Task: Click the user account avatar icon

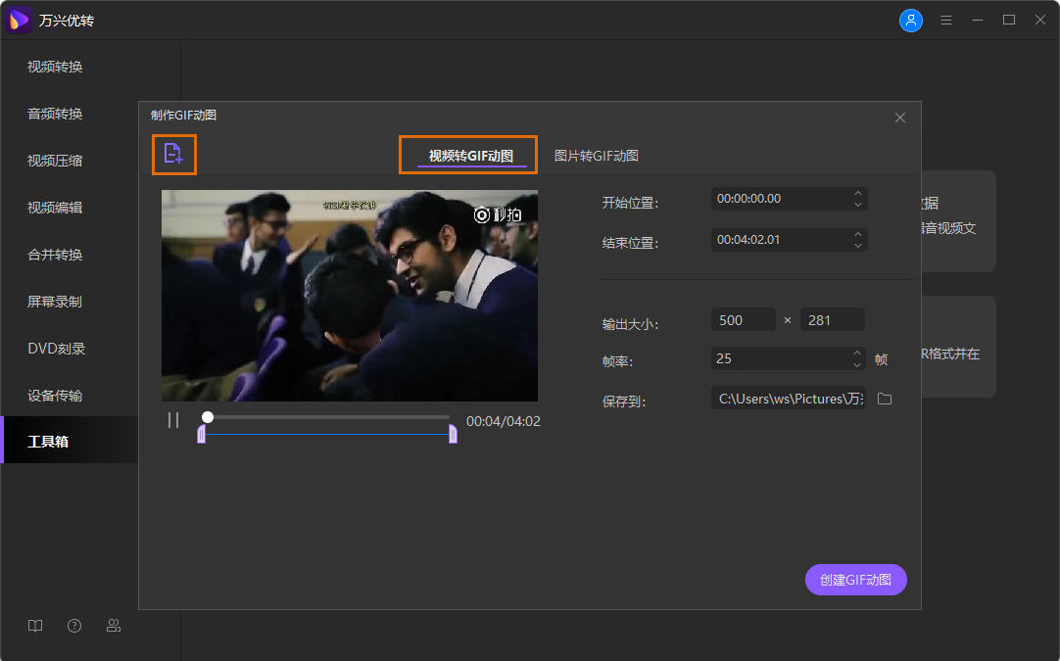Action: pos(911,21)
